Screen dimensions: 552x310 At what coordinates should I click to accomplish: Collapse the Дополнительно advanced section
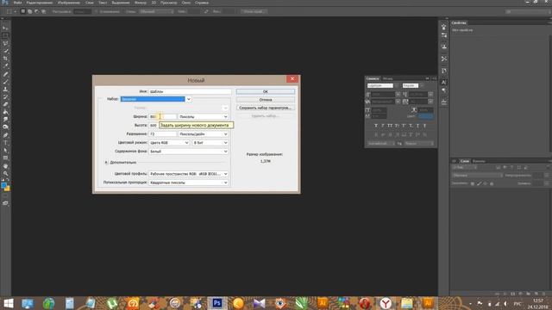106,163
